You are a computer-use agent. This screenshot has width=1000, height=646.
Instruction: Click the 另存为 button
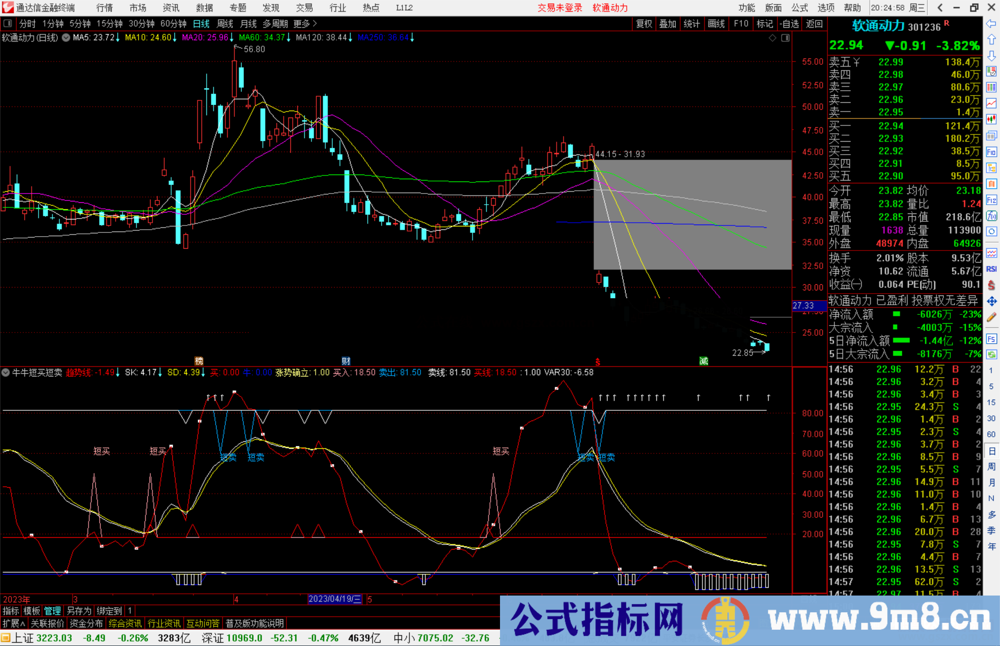point(79,611)
